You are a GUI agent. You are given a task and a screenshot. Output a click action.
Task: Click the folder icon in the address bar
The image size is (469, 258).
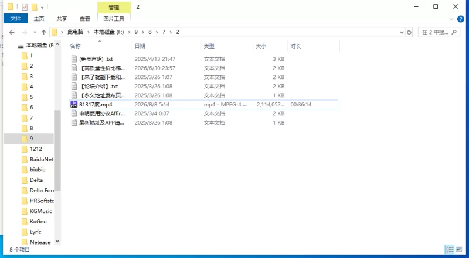click(x=54, y=32)
